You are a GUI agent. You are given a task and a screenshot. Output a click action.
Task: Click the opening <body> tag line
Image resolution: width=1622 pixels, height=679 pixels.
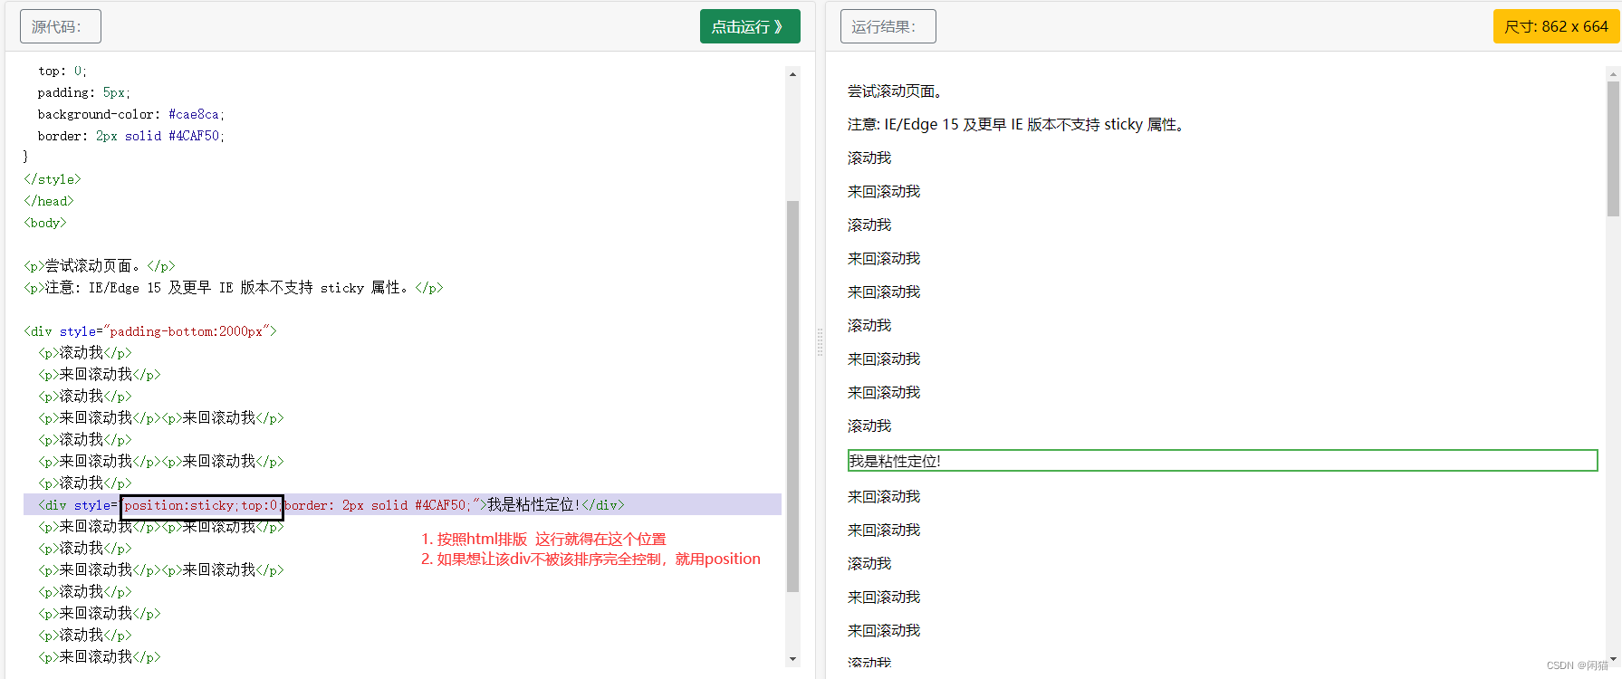(45, 223)
